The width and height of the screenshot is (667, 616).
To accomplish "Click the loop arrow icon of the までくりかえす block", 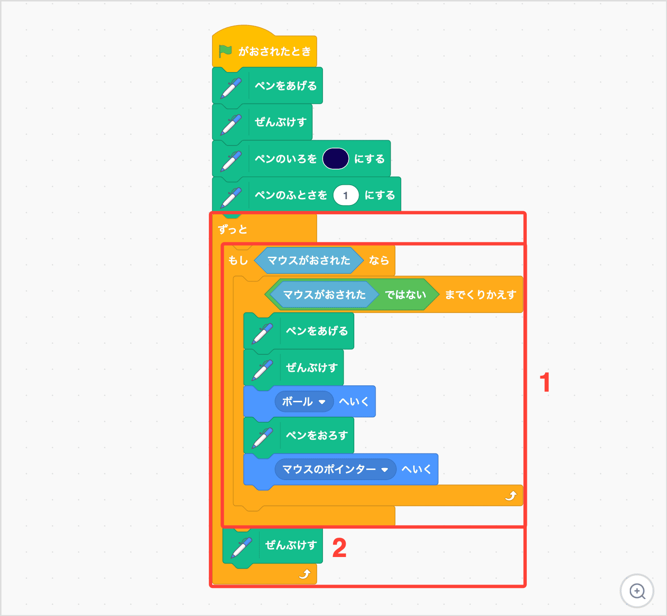I will coord(510,496).
